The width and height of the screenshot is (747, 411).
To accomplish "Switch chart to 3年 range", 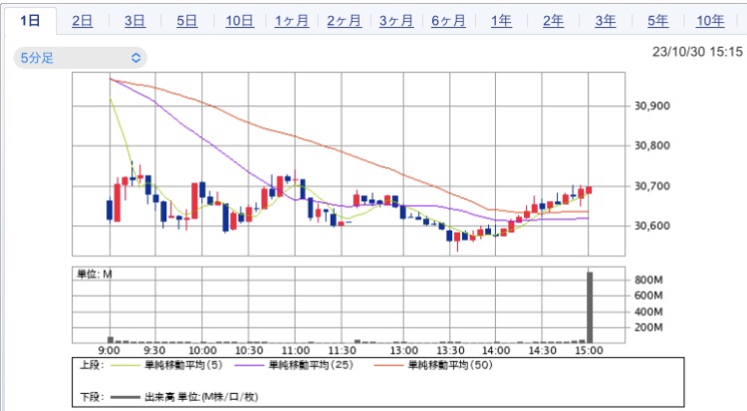I will pos(606,21).
